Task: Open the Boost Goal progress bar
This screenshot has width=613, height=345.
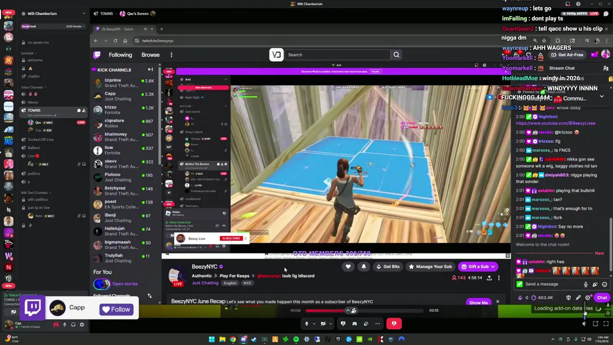Action: coord(53,26)
